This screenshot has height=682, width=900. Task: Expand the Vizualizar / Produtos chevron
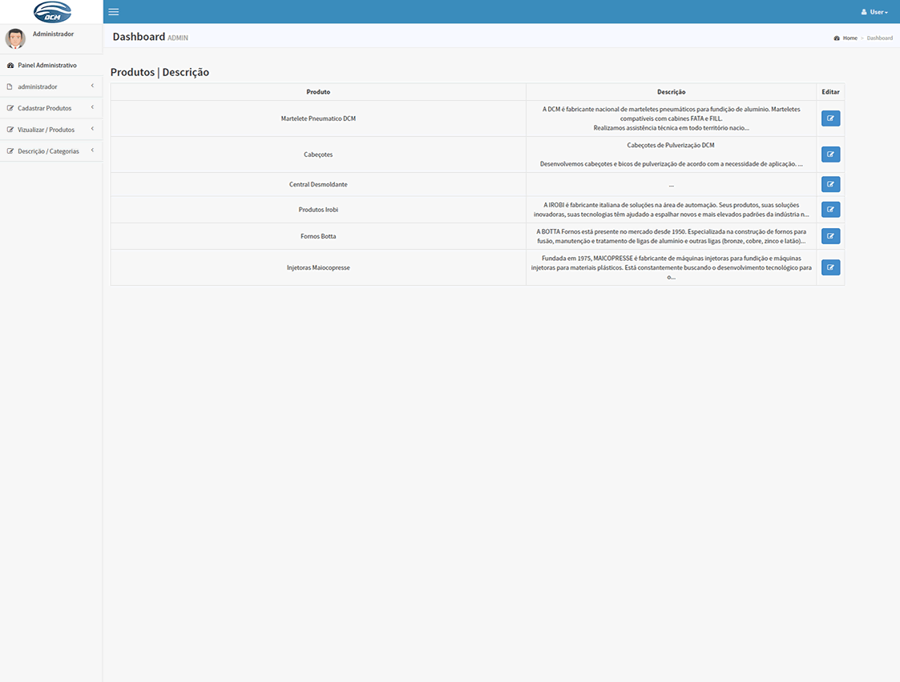click(x=92, y=129)
